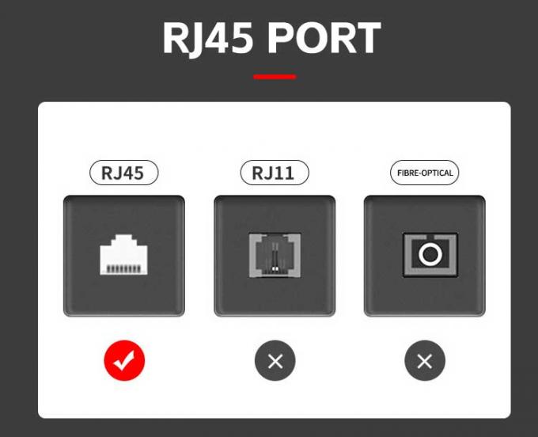Click the two center pins in RJ11 socket

275,257
